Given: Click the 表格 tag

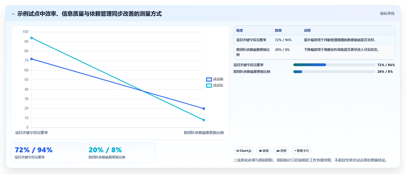Looking at the screenshot, I should [264, 151].
